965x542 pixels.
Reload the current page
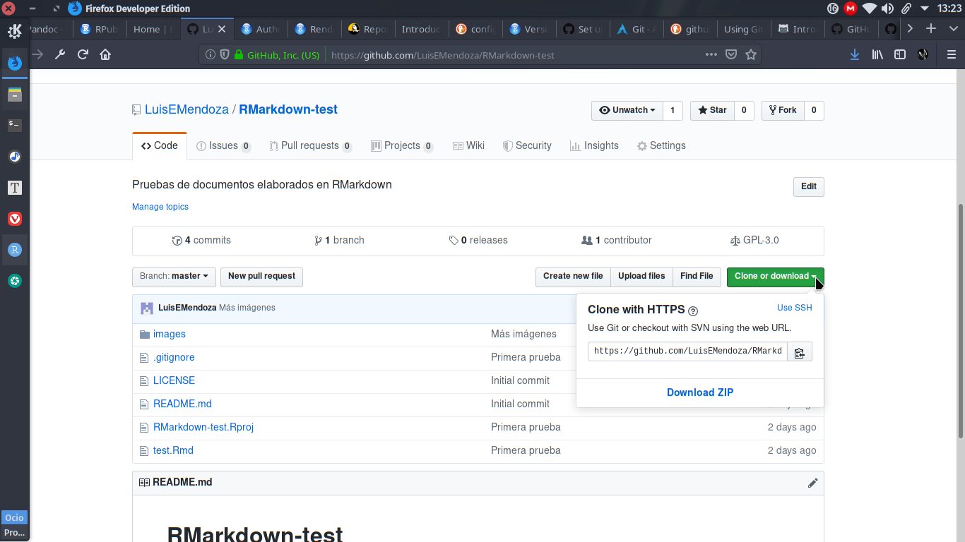tap(83, 54)
